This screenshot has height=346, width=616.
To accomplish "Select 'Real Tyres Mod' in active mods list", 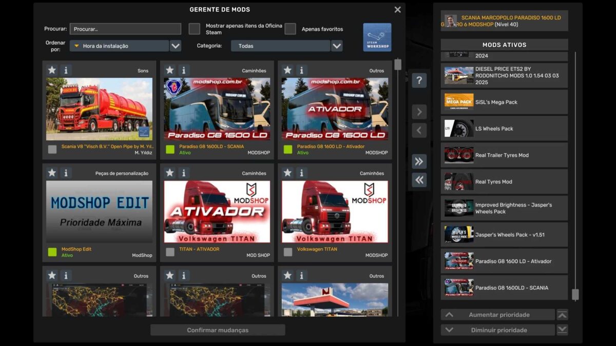I will [x=504, y=181].
